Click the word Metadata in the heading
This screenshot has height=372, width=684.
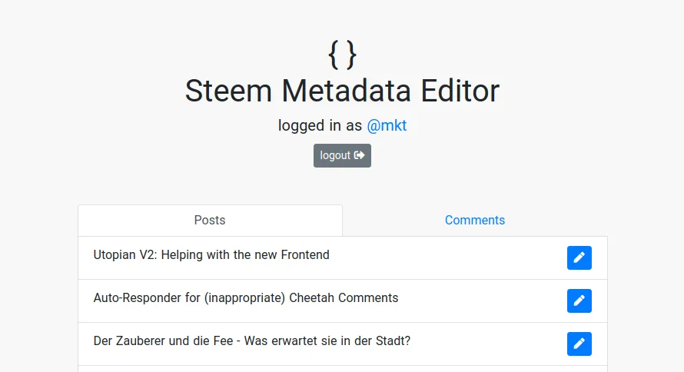[x=346, y=91]
